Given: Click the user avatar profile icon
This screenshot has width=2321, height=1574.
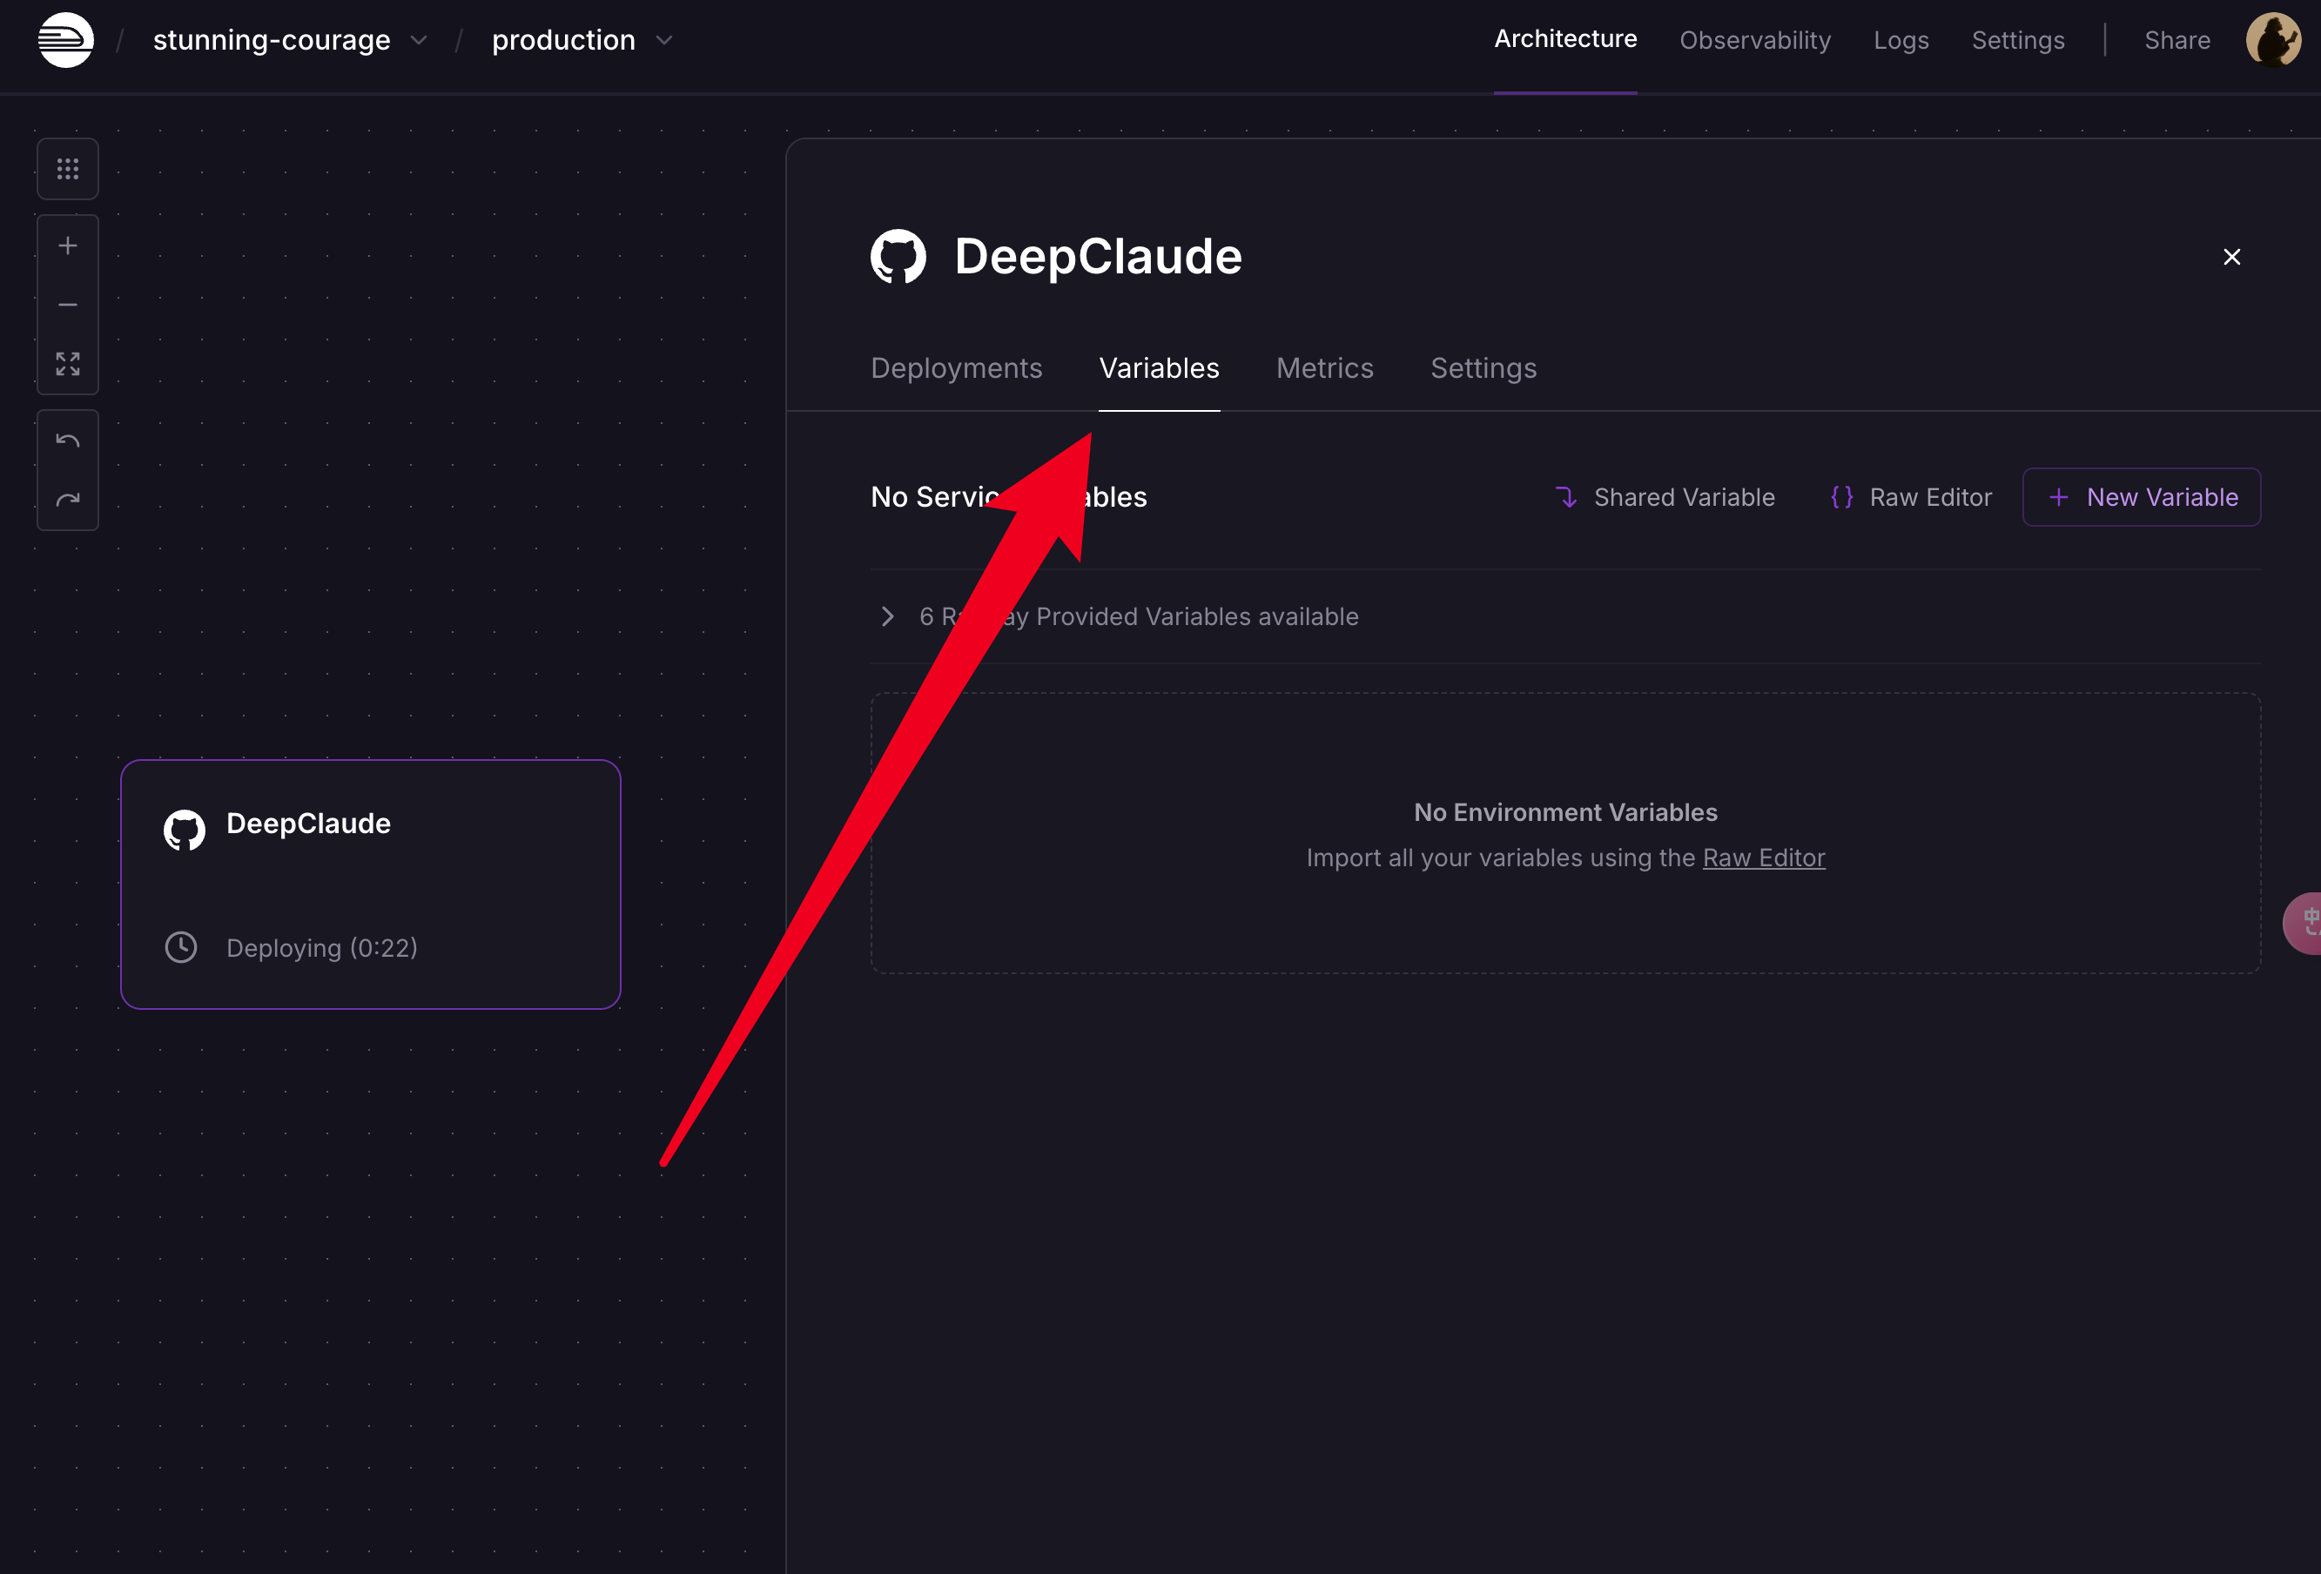Looking at the screenshot, I should 2277,38.
